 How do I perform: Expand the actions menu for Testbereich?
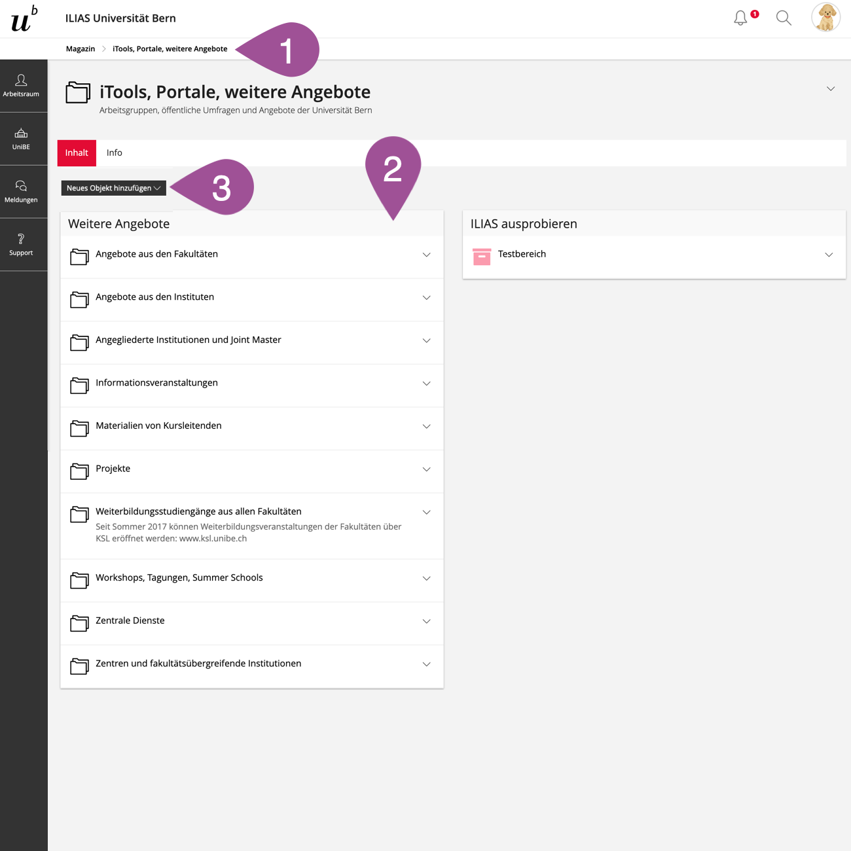coord(829,255)
